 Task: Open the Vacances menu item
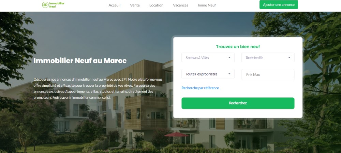pyautogui.click(x=180, y=5)
